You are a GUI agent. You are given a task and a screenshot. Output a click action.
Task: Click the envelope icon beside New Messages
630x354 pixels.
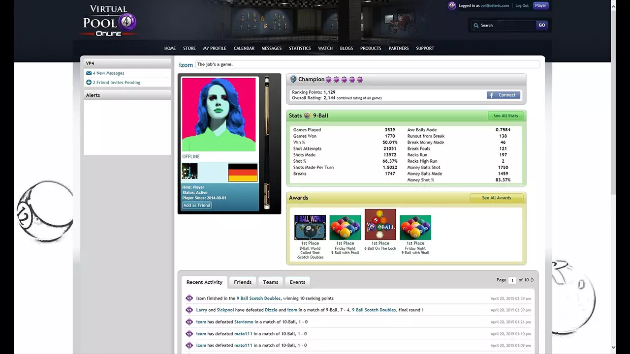click(89, 73)
